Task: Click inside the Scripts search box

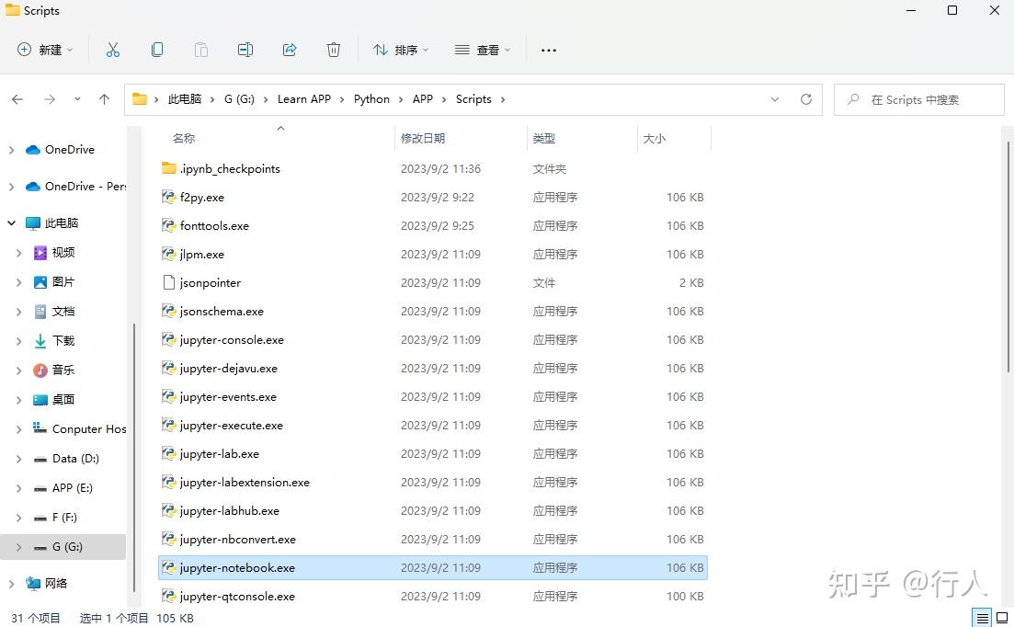Action: tap(919, 99)
